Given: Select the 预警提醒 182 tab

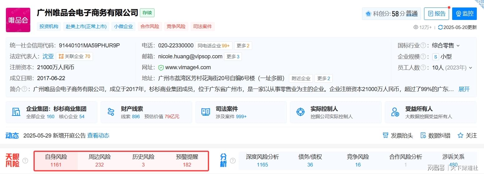Looking at the screenshot, I should coord(187,161).
